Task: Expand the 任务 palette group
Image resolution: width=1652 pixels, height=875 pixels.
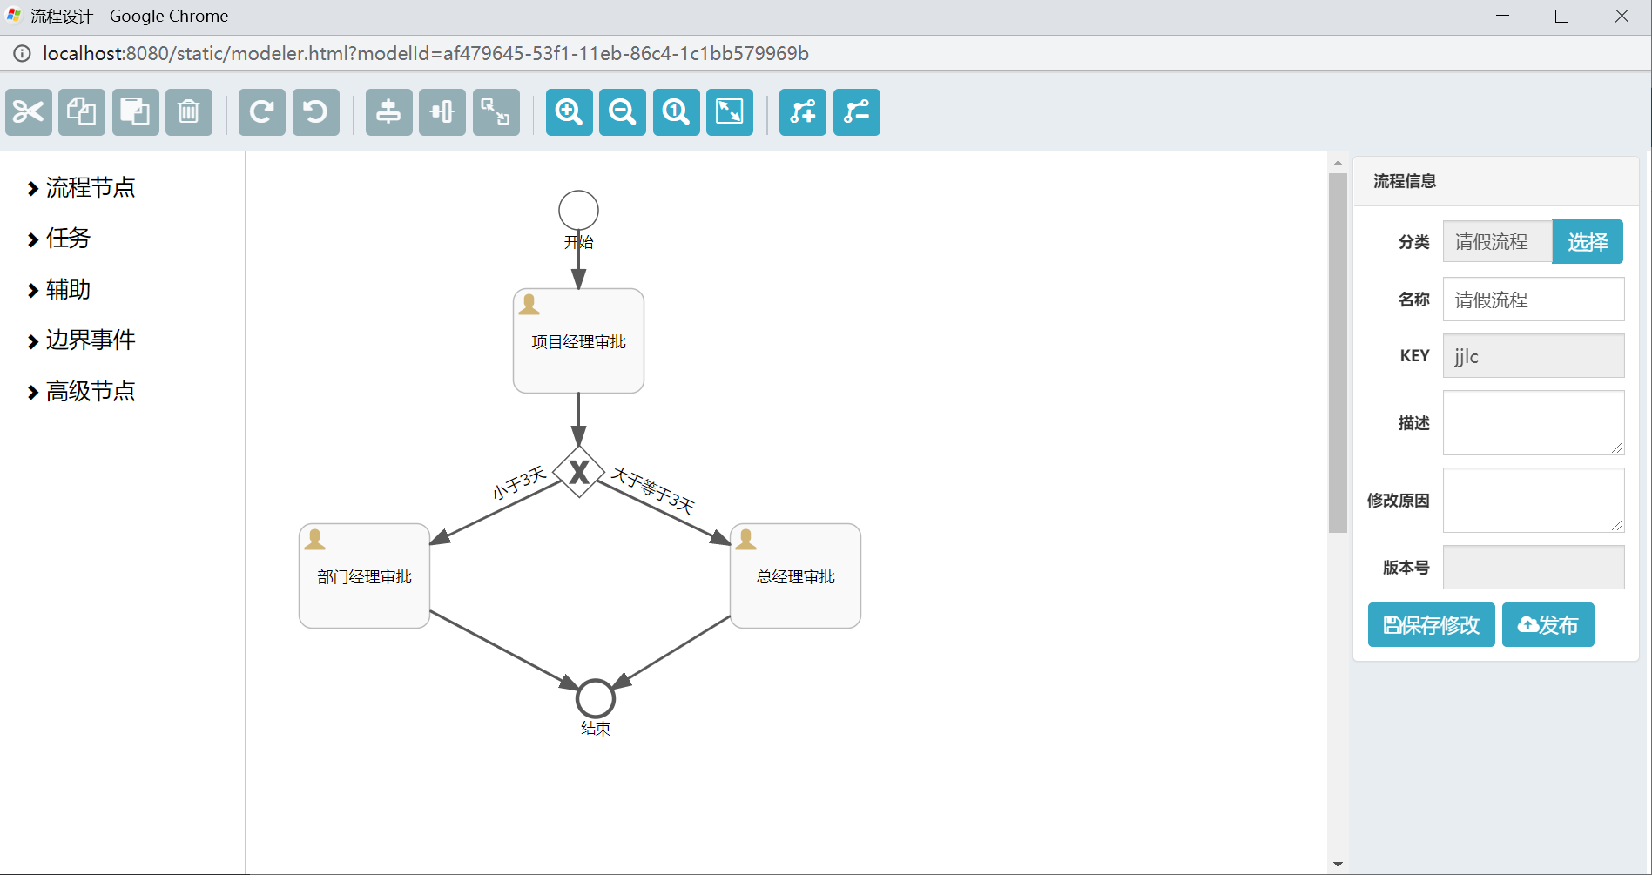Action: click(68, 239)
